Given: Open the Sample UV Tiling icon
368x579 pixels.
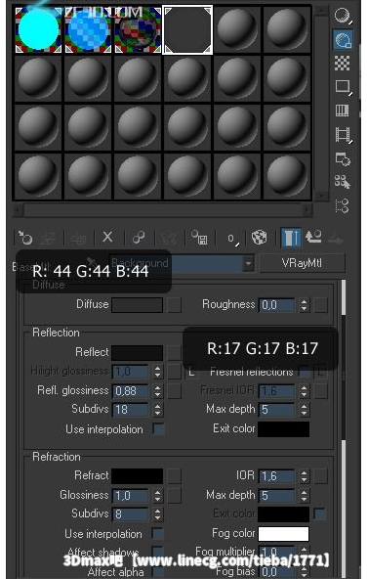Looking at the screenshot, I should pyautogui.click(x=343, y=87).
